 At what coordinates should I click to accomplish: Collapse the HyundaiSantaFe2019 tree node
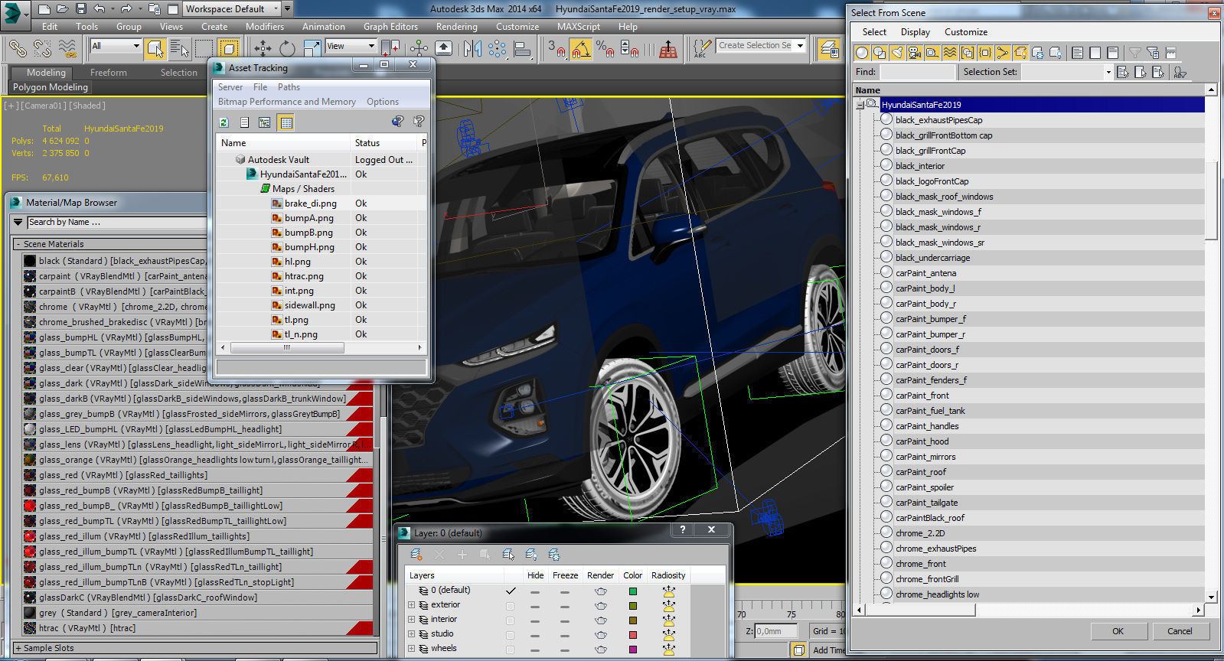tap(860, 105)
